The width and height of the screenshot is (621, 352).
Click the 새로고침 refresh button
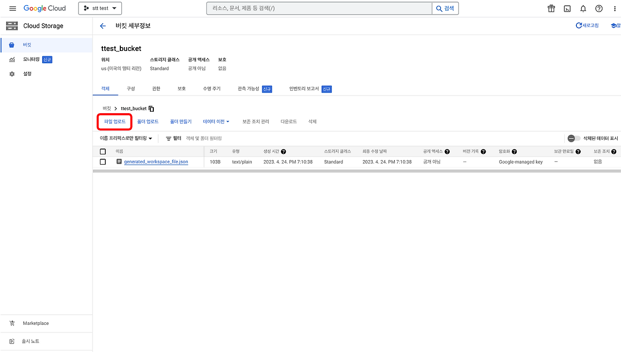click(x=587, y=26)
